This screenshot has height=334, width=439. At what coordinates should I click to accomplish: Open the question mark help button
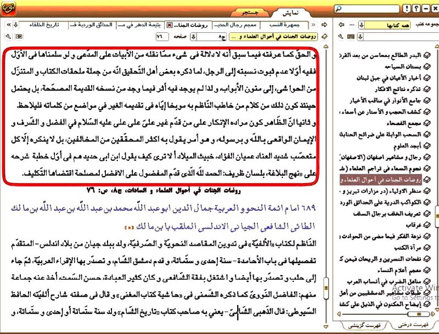click(417, 9)
